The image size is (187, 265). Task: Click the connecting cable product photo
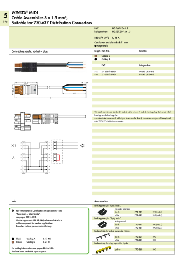pos(50,67)
